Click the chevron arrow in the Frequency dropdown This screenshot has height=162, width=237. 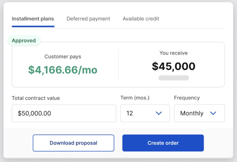pyautogui.click(x=213, y=113)
